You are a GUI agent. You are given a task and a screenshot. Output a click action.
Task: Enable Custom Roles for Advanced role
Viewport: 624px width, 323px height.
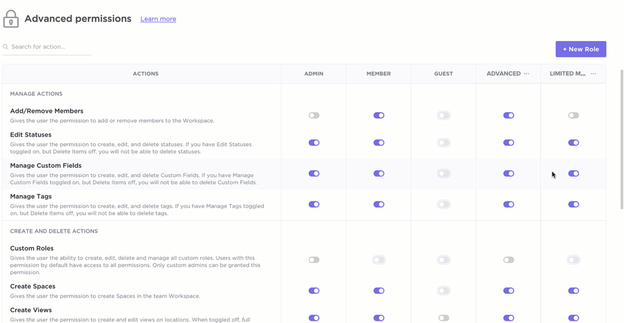(508, 260)
